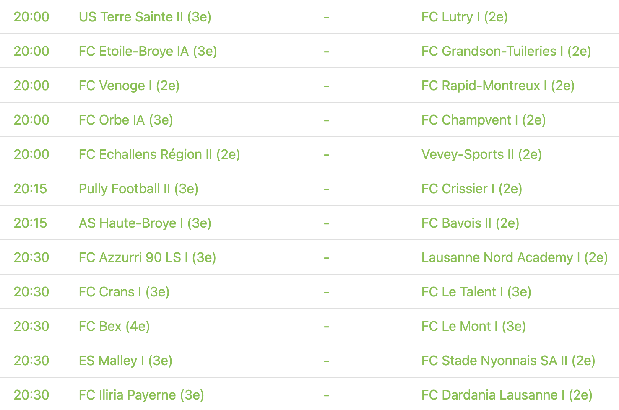The height and width of the screenshot is (410, 619).
Task: Select FC Etoile-Broye IA team
Action: (148, 51)
